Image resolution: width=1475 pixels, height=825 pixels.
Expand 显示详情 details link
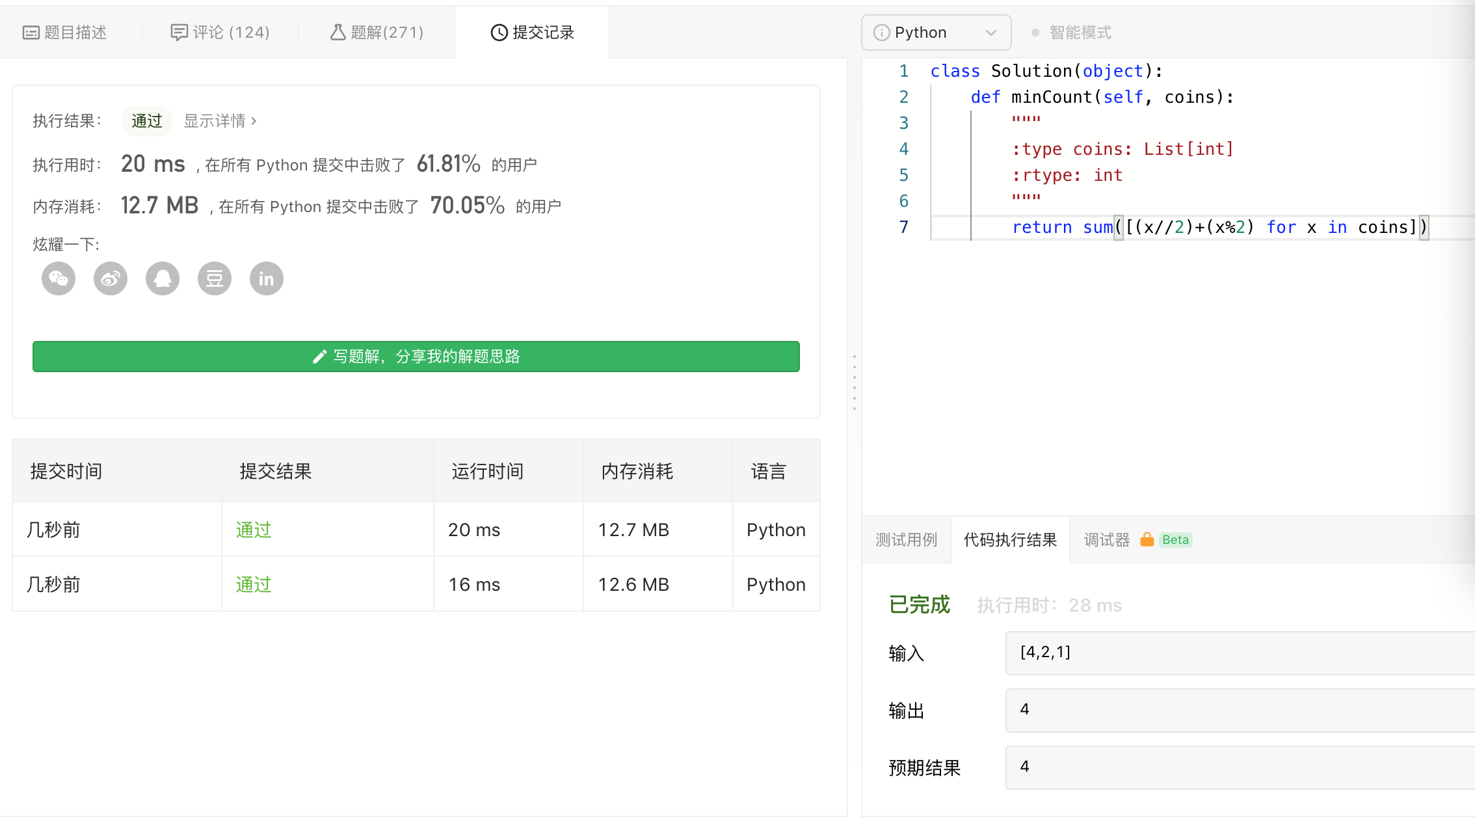pyautogui.click(x=220, y=121)
